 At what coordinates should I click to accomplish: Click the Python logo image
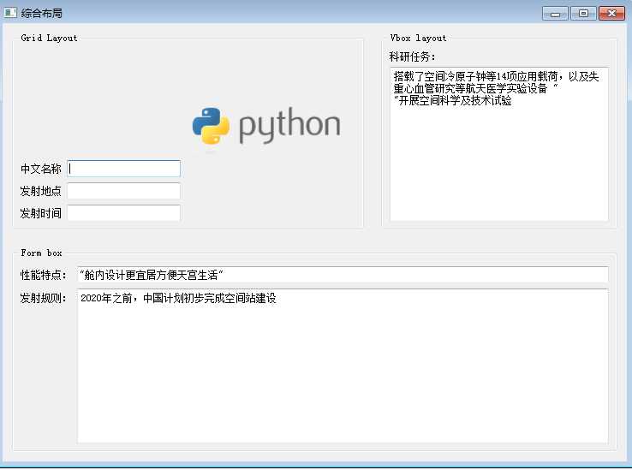click(x=266, y=126)
